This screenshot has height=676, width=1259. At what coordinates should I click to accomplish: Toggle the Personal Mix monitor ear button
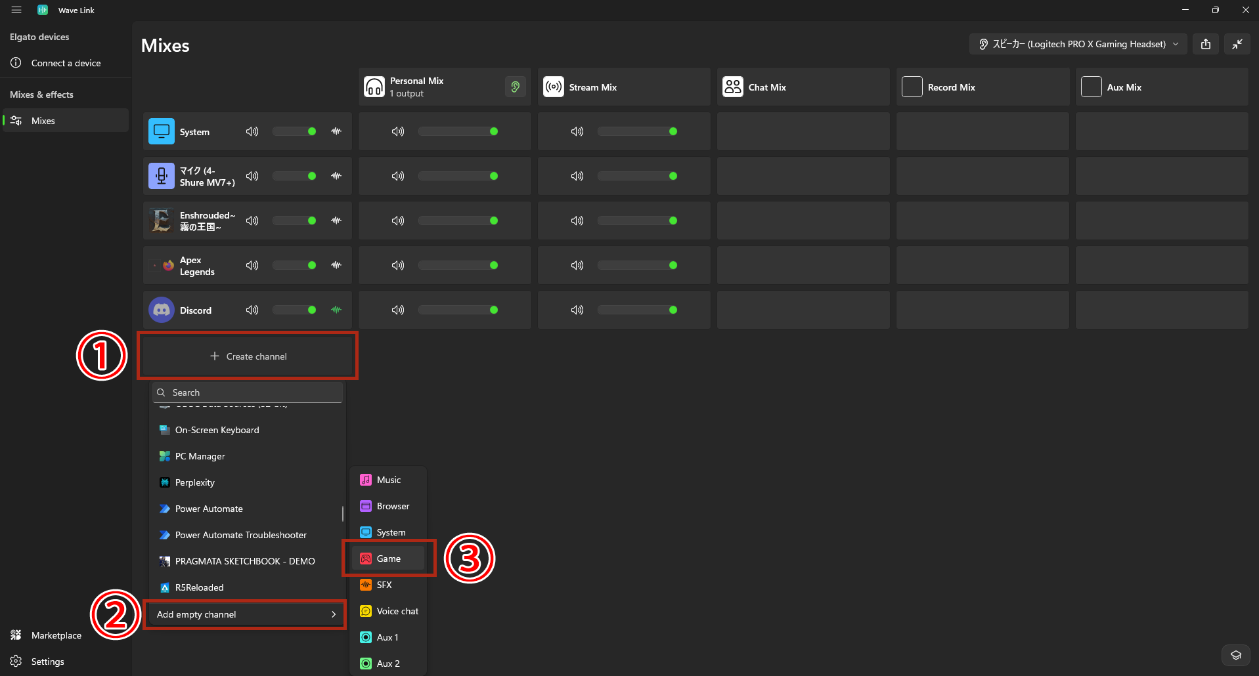pos(516,87)
